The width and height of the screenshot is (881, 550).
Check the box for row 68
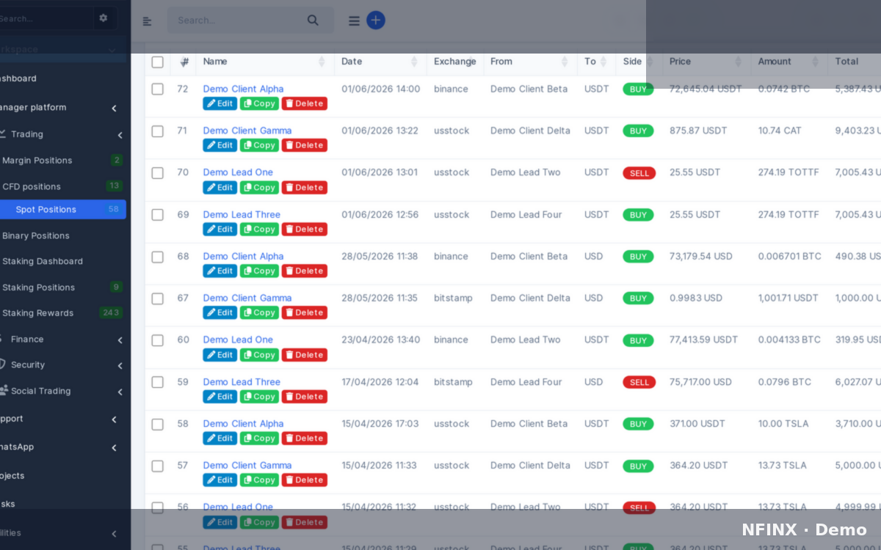(x=157, y=257)
